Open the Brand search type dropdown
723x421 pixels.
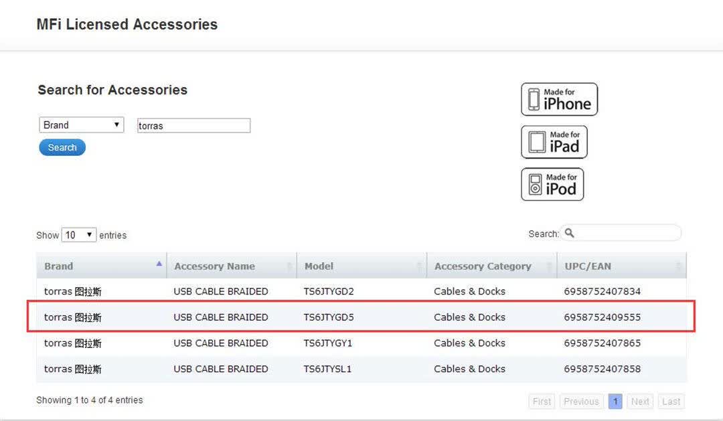82,125
